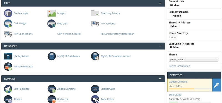Go to the Images link
Viewport: 222px width, 103px height.
point(61,13)
